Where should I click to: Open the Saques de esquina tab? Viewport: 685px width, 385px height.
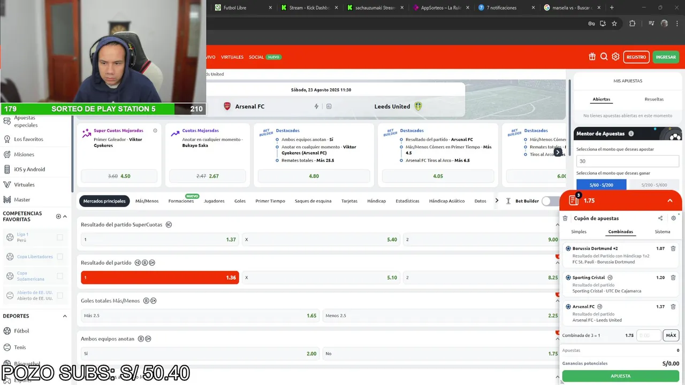pyautogui.click(x=313, y=201)
